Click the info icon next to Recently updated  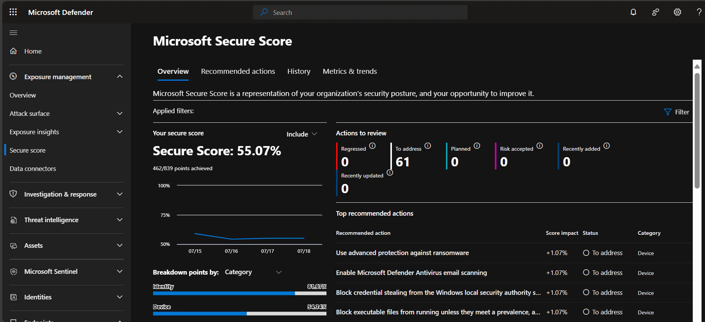coord(390,172)
